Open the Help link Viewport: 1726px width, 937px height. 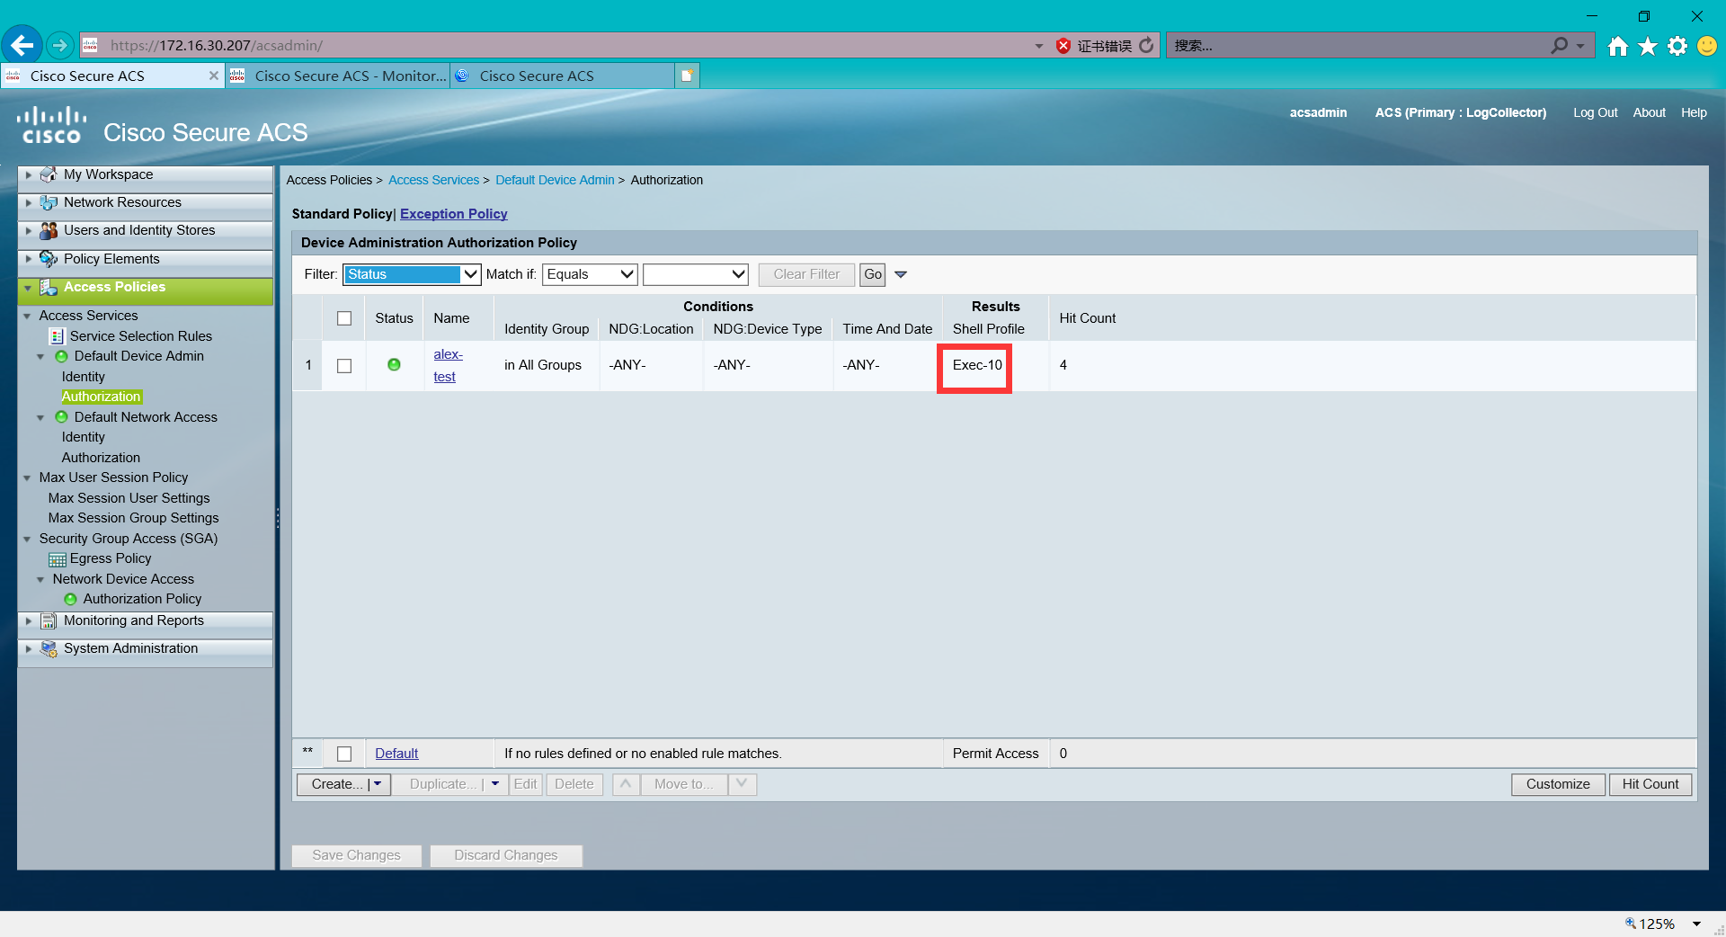[x=1695, y=112]
